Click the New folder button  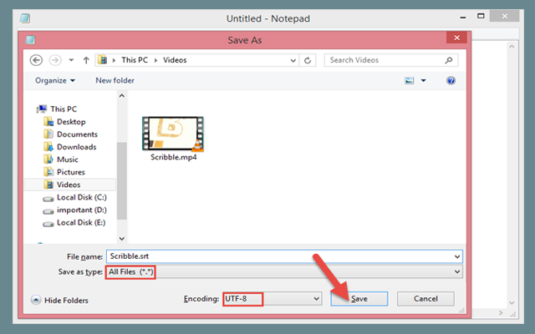coord(115,81)
